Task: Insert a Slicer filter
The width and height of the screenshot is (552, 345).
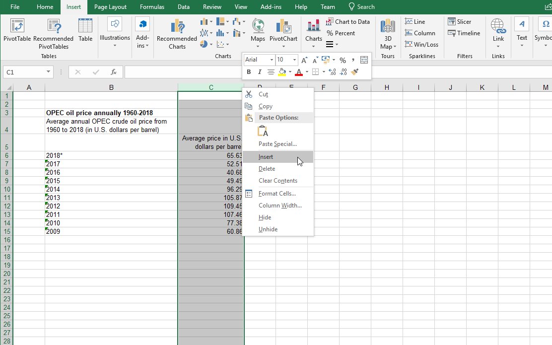Action: (x=459, y=22)
